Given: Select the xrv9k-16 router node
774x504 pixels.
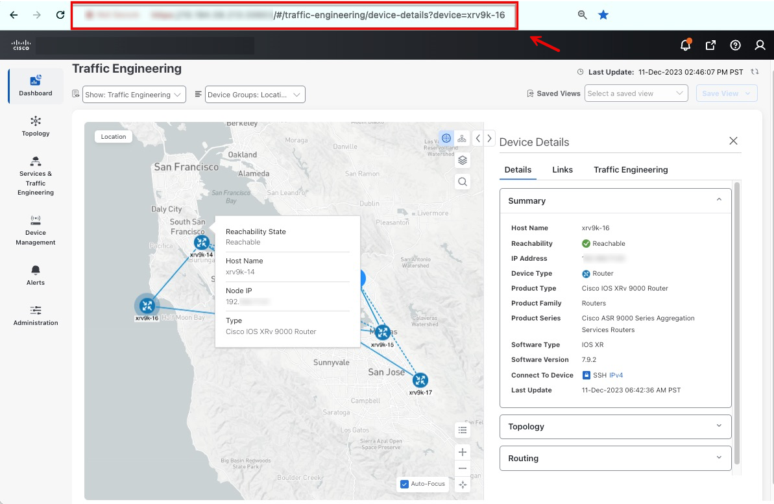Looking at the screenshot, I should pos(147,306).
